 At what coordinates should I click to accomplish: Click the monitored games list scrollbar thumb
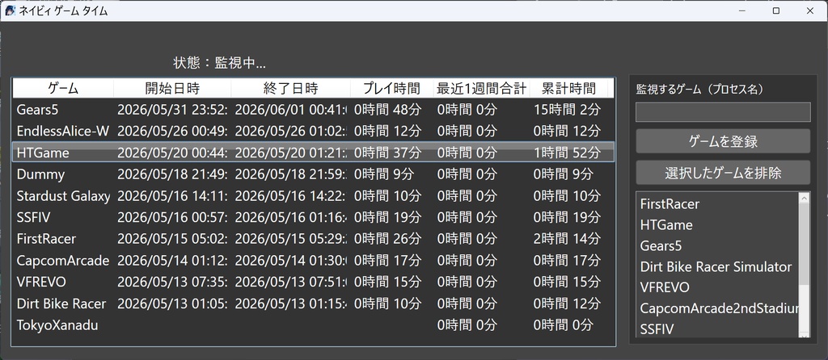click(x=805, y=244)
